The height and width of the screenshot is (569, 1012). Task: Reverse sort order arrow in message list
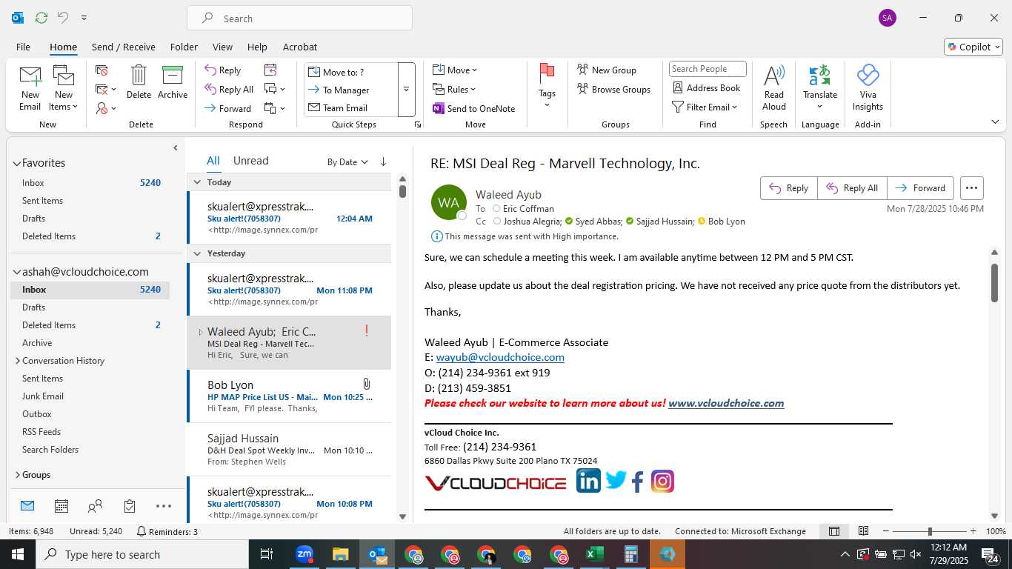383,162
